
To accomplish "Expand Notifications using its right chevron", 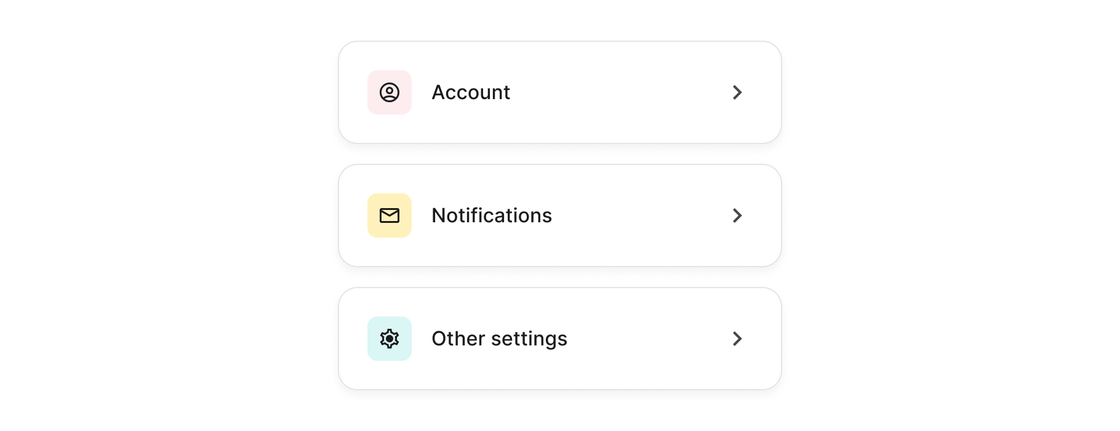I will (x=737, y=216).
